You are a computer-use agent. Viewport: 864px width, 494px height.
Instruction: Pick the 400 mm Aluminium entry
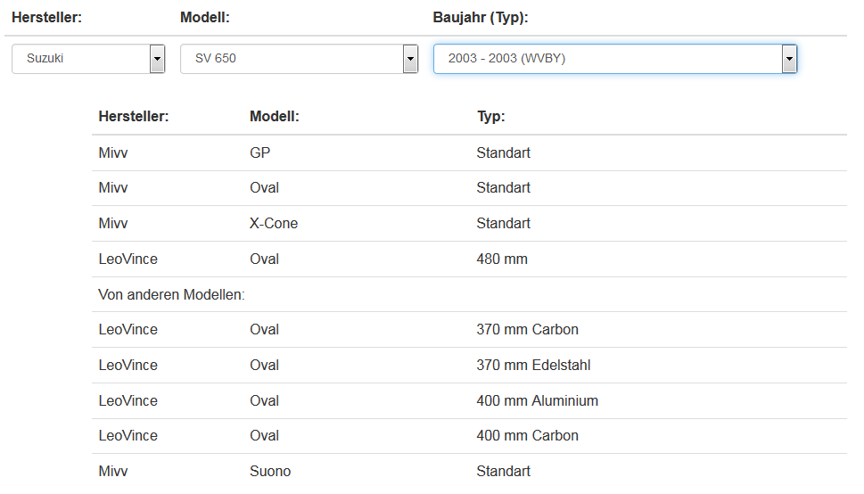[537, 401]
